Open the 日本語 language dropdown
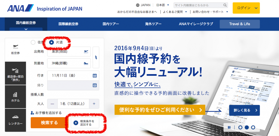 click(163, 5)
